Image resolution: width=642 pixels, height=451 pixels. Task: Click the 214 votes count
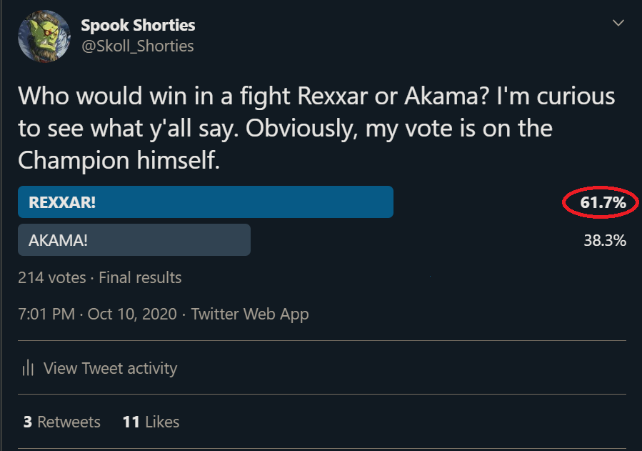coord(51,277)
